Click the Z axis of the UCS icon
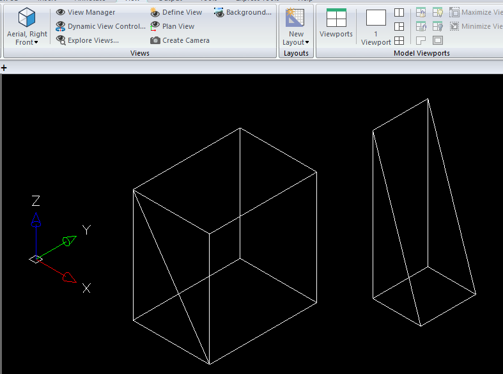Image resolution: width=503 pixels, height=374 pixels. [x=36, y=236]
